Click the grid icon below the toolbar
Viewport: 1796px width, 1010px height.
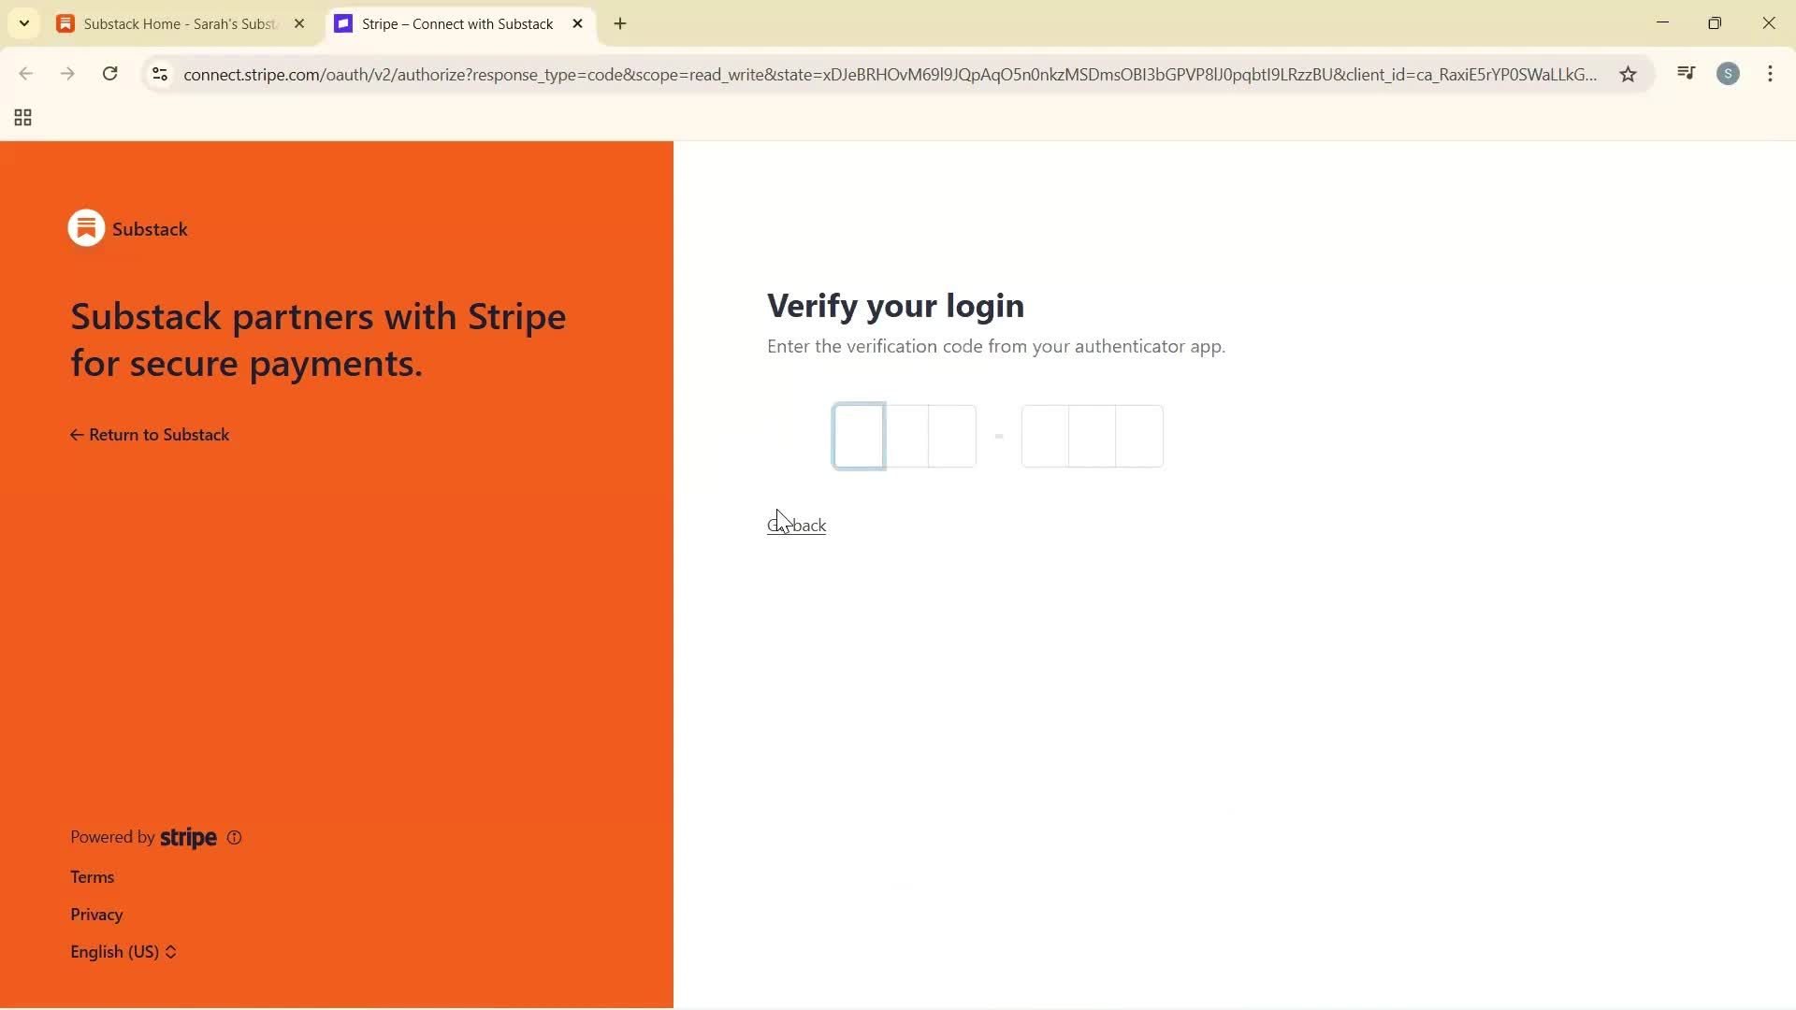tap(22, 117)
